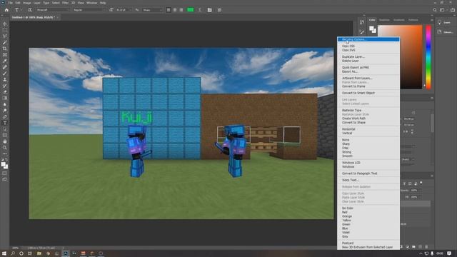Open the Color panel options menu
The width and height of the screenshot is (457, 257).
(431, 20)
